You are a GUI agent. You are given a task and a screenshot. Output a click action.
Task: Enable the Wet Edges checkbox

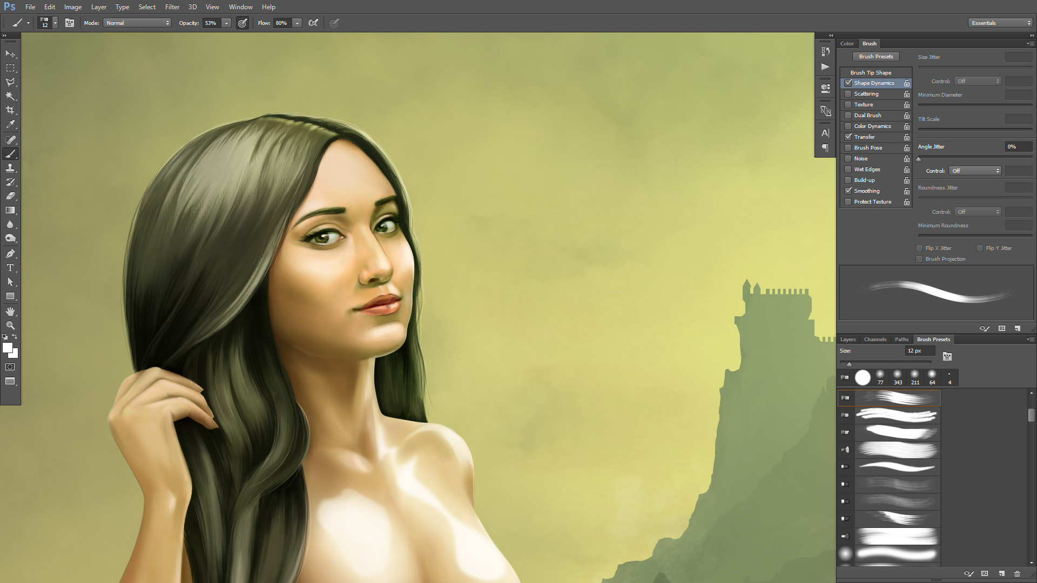(849, 170)
